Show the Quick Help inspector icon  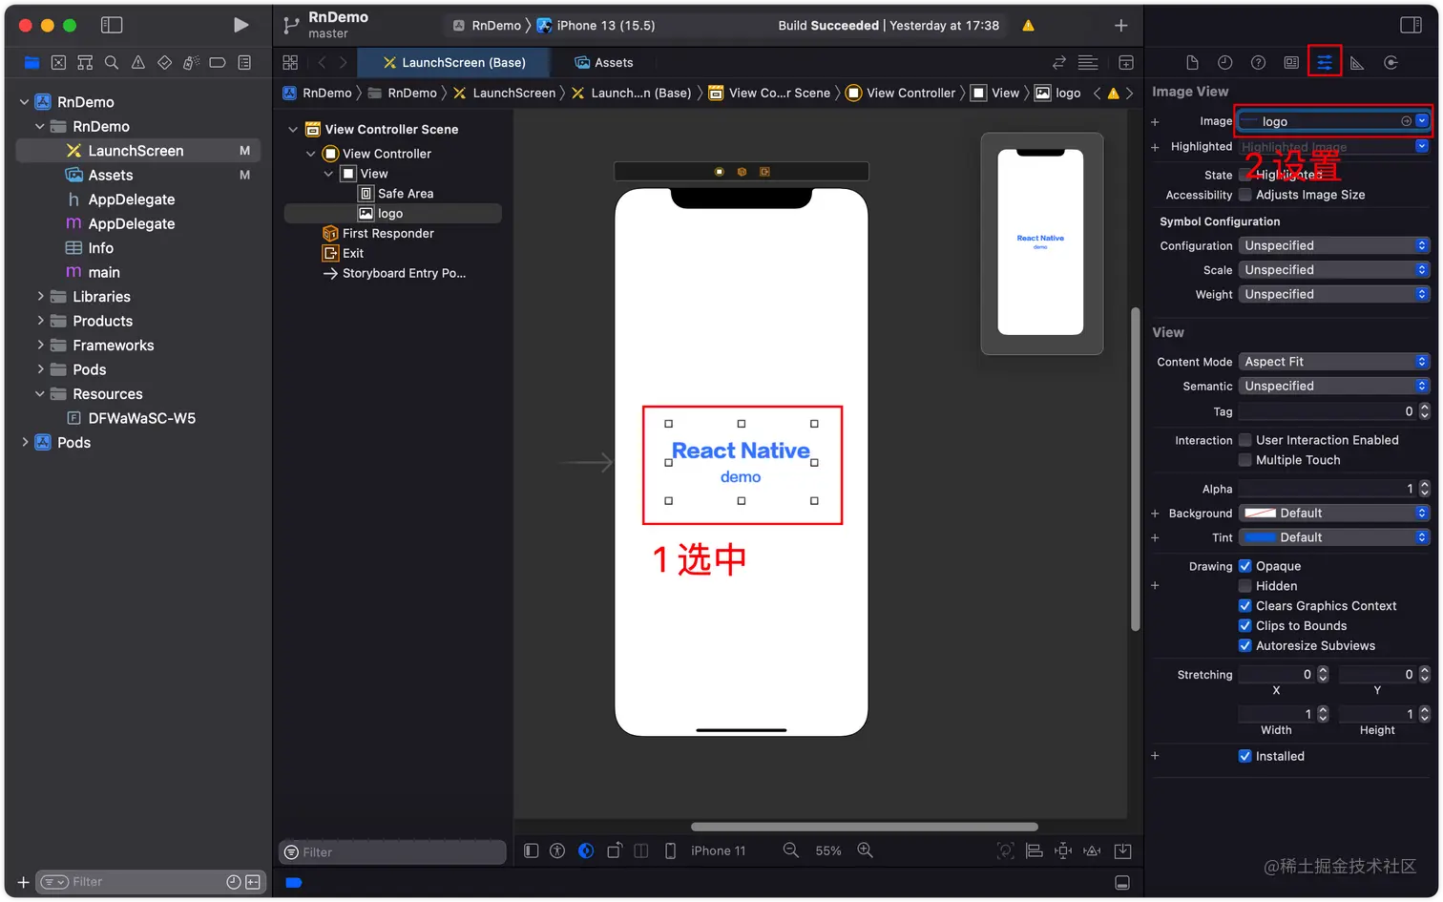coord(1259,63)
